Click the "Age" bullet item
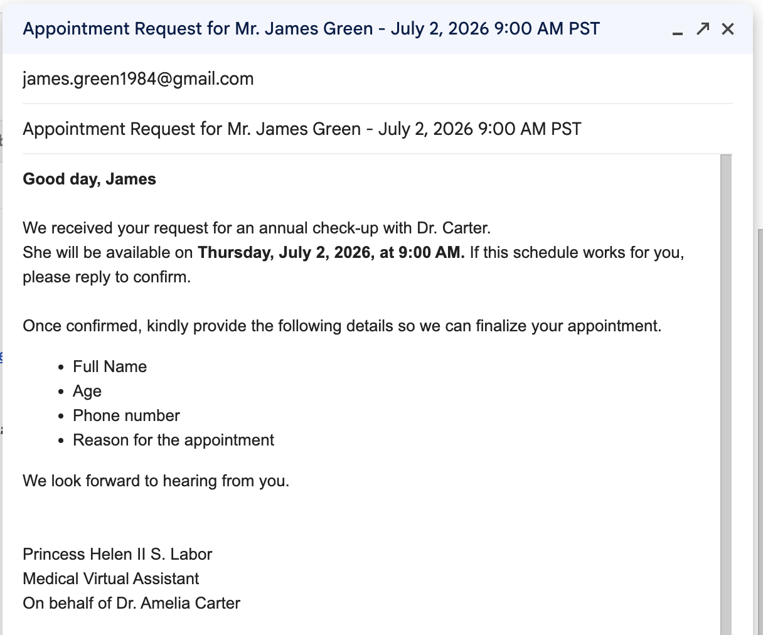 87,392
